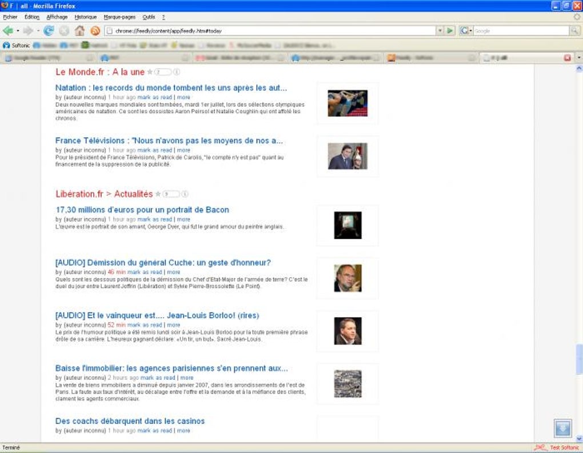Click the Reload page icon
This screenshot has width=583, height=453.
pyautogui.click(x=49, y=30)
